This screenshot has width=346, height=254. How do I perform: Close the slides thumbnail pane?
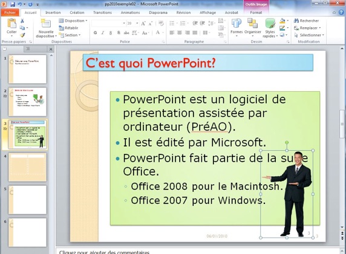click(x=51, y=49)
